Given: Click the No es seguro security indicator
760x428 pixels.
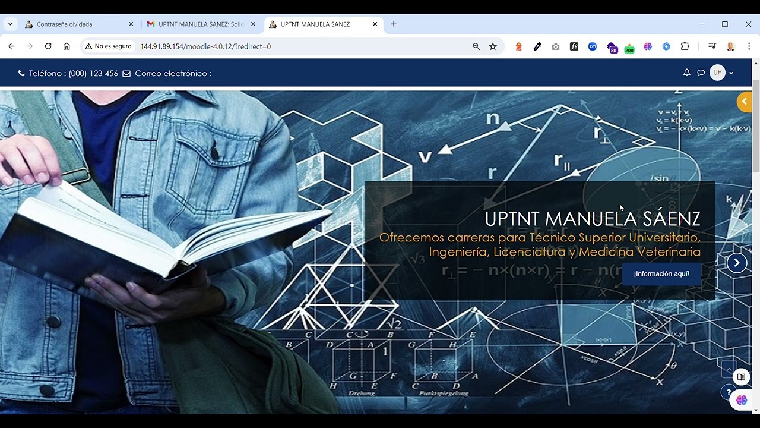Looking at the screenshot, I should point(108,46).
